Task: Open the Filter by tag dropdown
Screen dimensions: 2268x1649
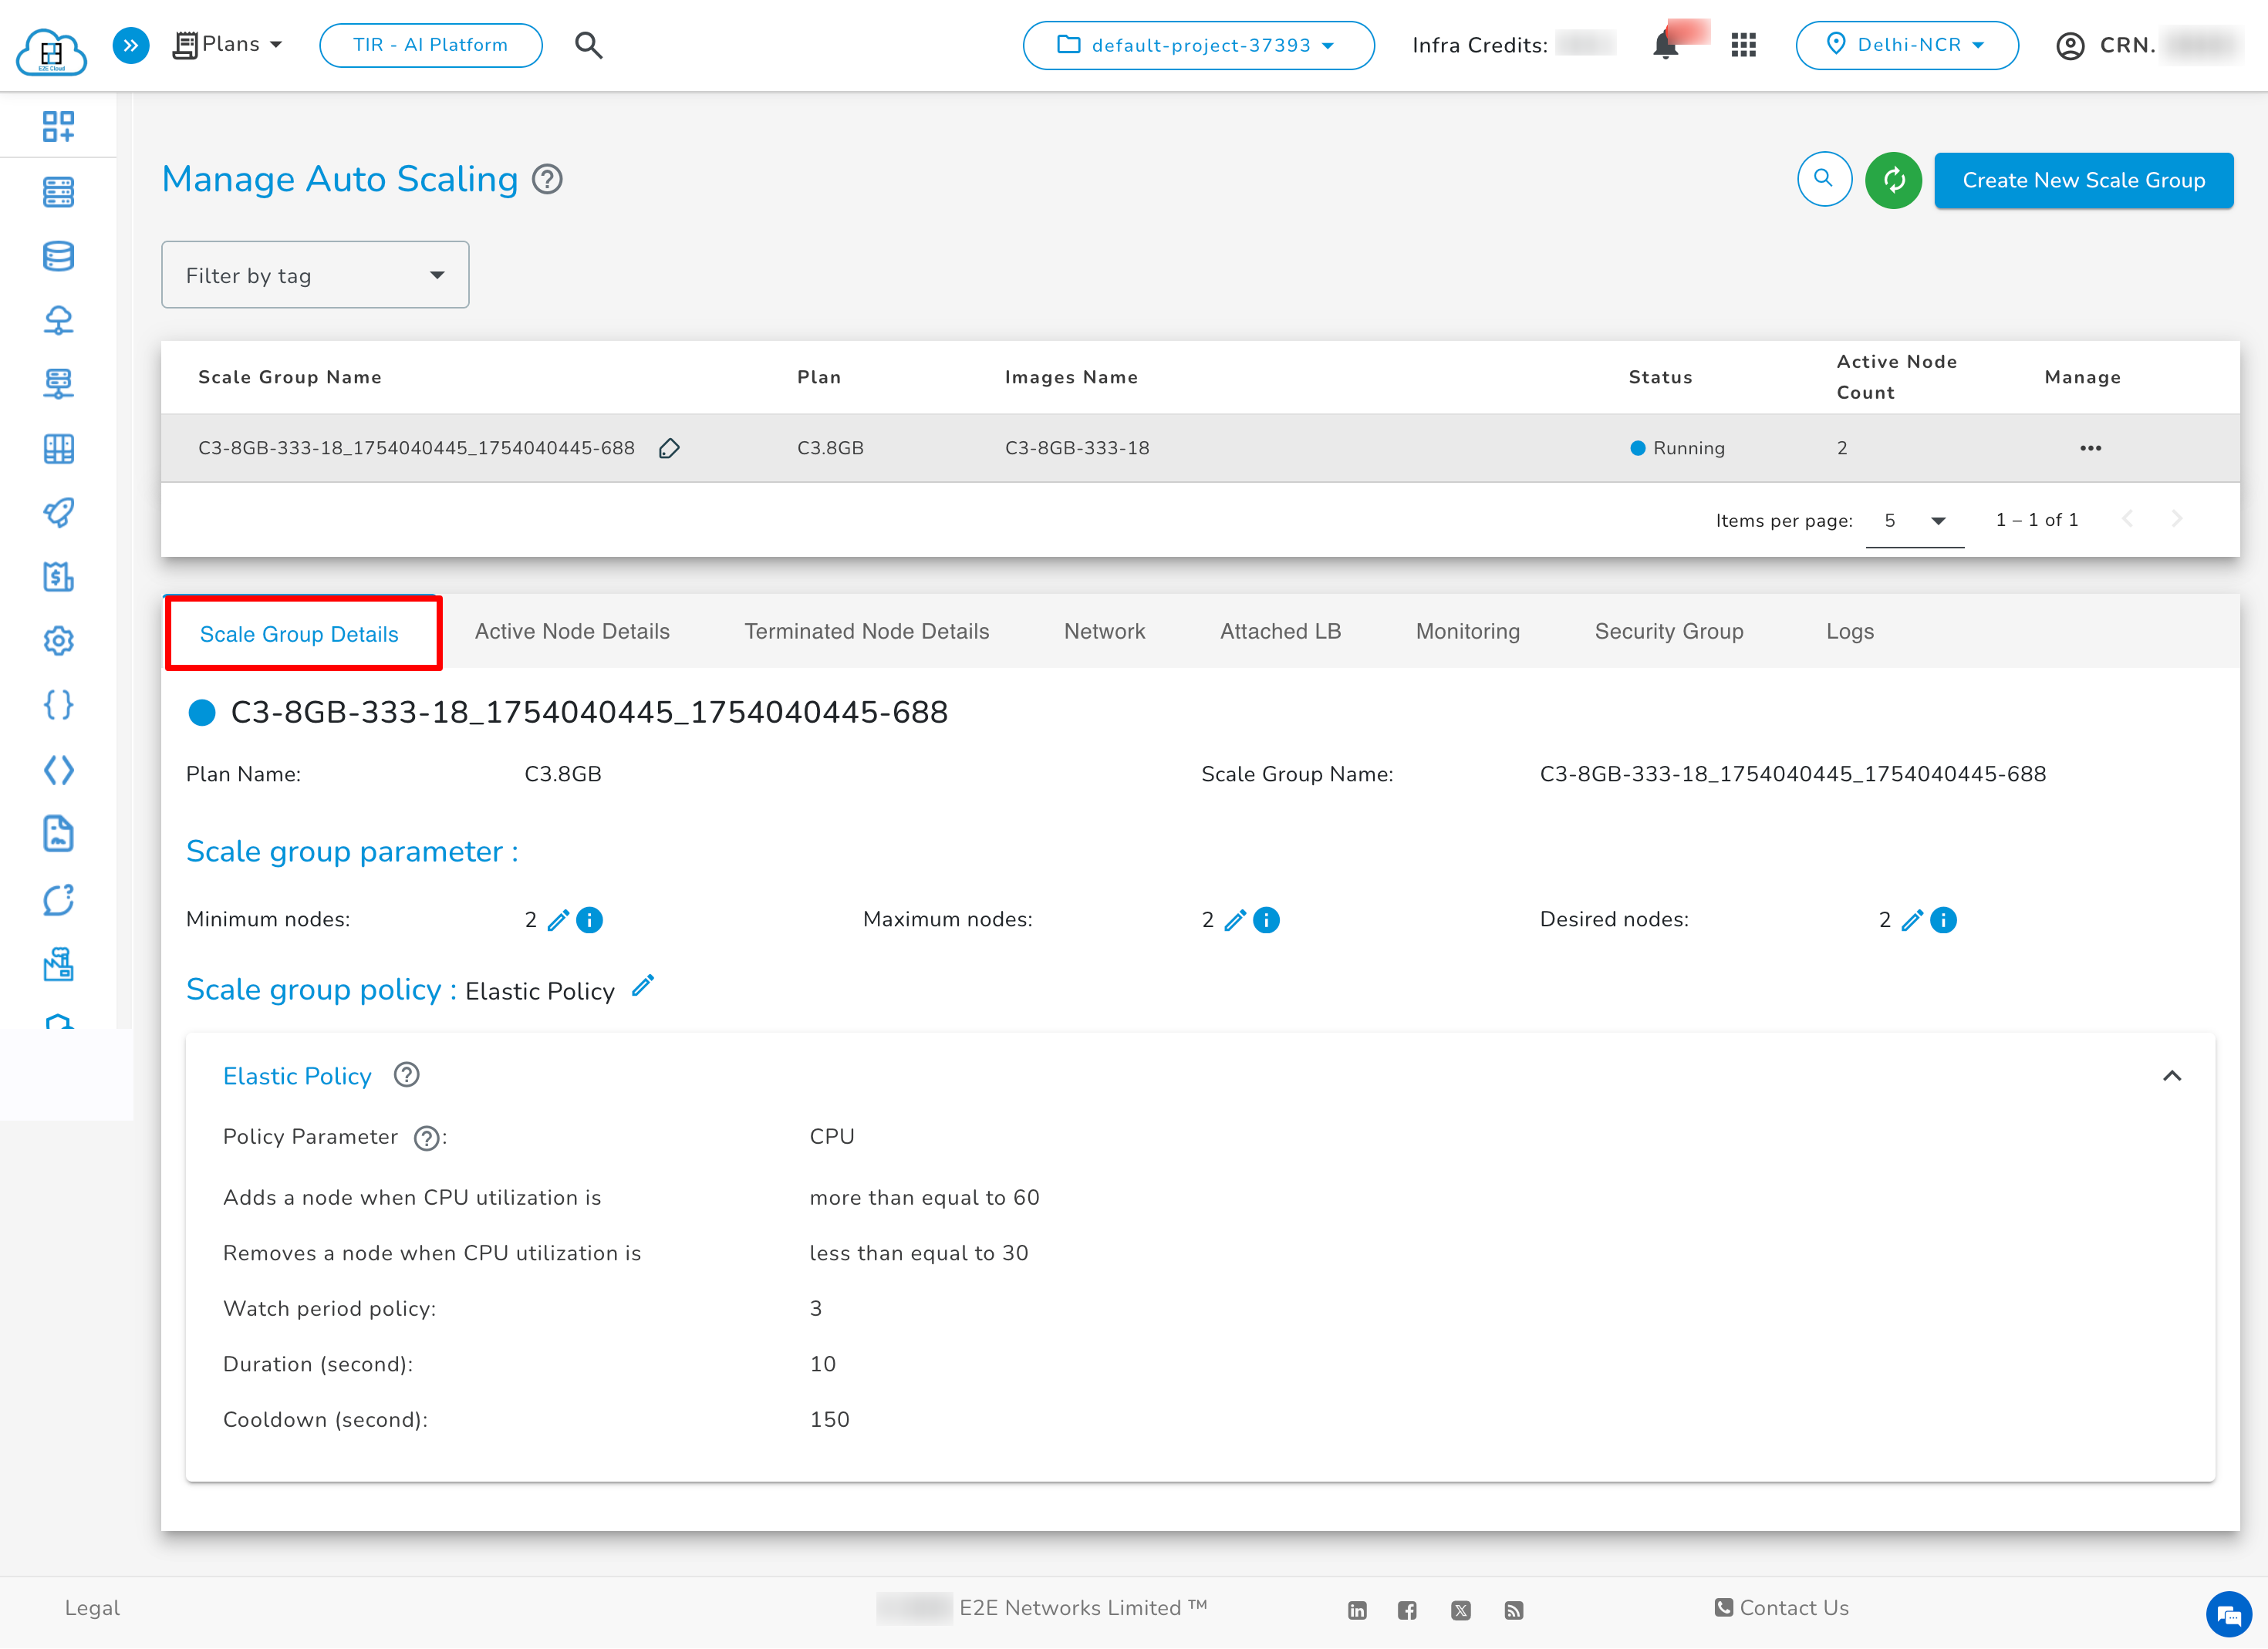Action: (x=315, y=275)
